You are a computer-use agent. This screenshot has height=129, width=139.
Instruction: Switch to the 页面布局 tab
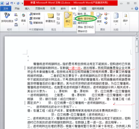click(40, 9)
